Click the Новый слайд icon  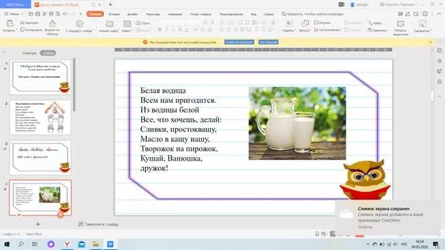(x=109, y=24)
